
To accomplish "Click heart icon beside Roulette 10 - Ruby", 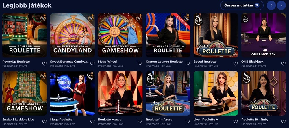I will pyautogui.click(x=283, y=122).
